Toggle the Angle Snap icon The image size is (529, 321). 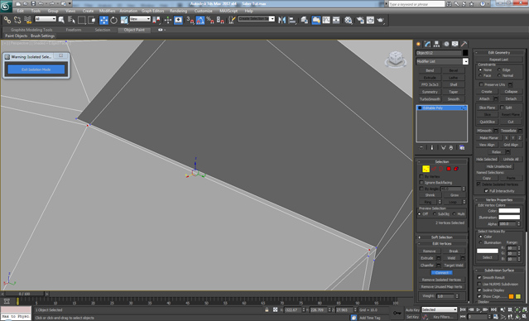(x=200, y=20)
